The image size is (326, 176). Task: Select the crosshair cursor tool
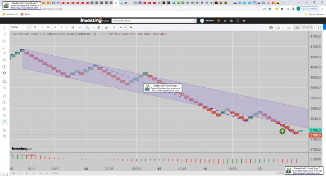pyautogui.click(x=4, y=27)
